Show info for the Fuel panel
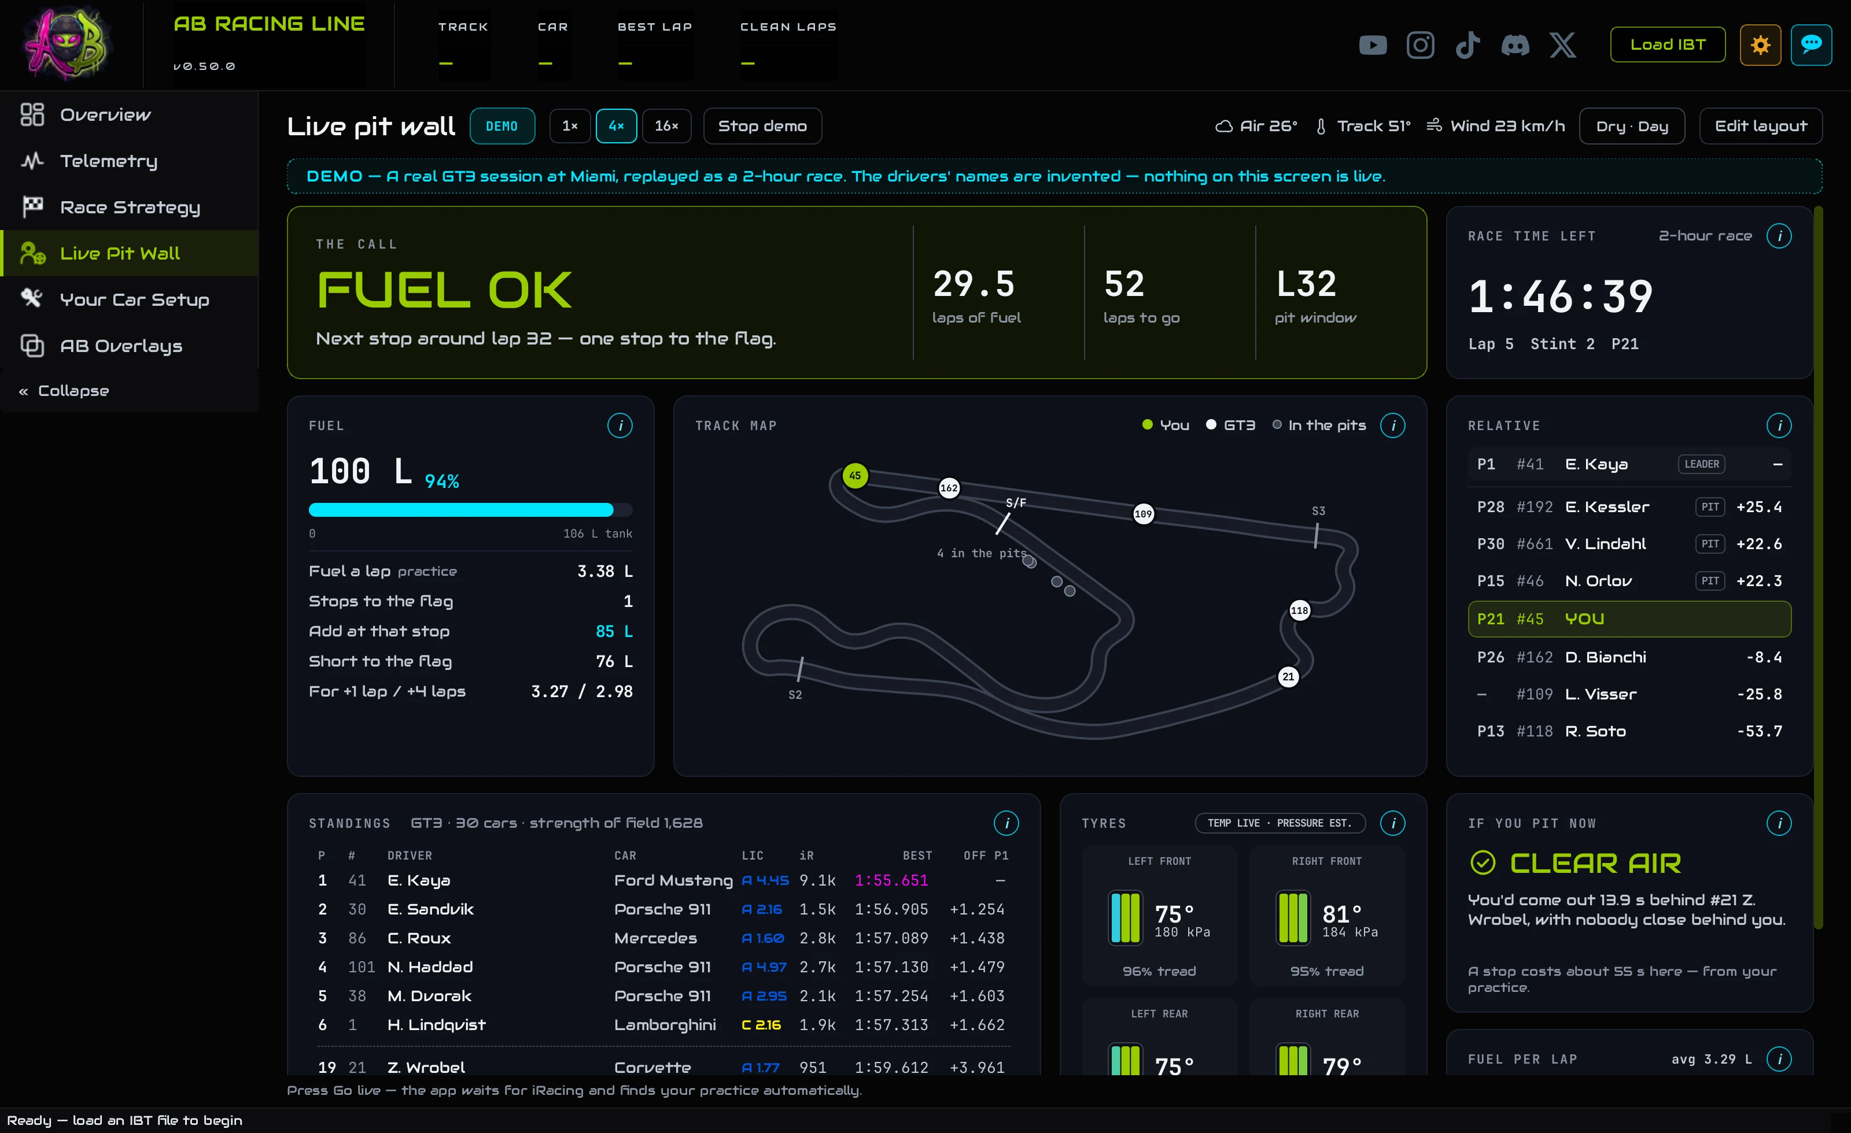This screenshot has height=1133, width=1851. pos(620,425)
